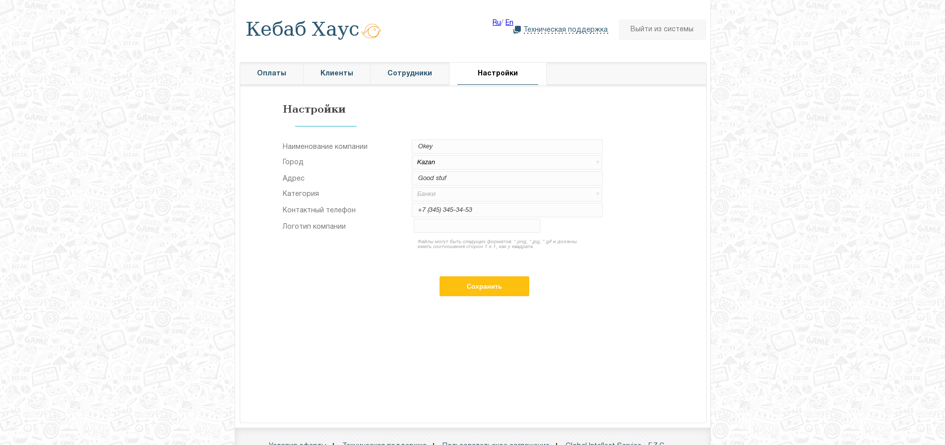Expand the Категория dropdown showing Банки
The width and height of the screenshot is (945, 445).
[507, 194]
